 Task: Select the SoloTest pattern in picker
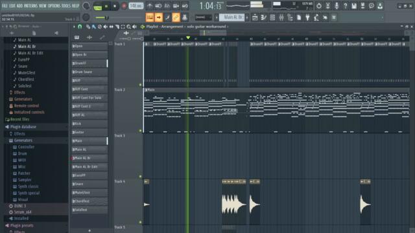click(89, 210)
